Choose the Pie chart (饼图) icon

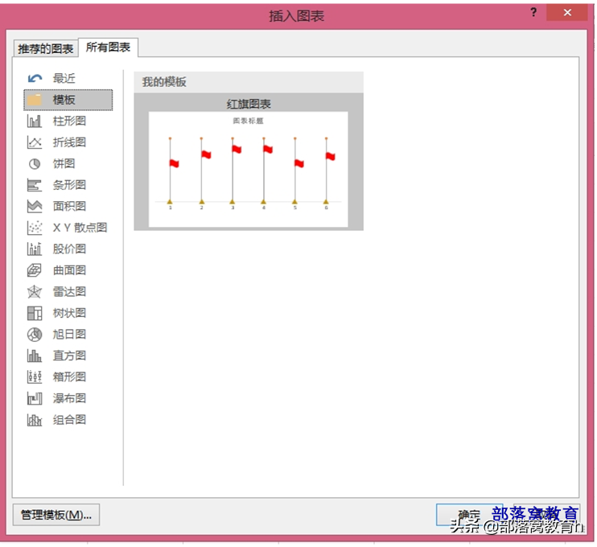[35, 163]
